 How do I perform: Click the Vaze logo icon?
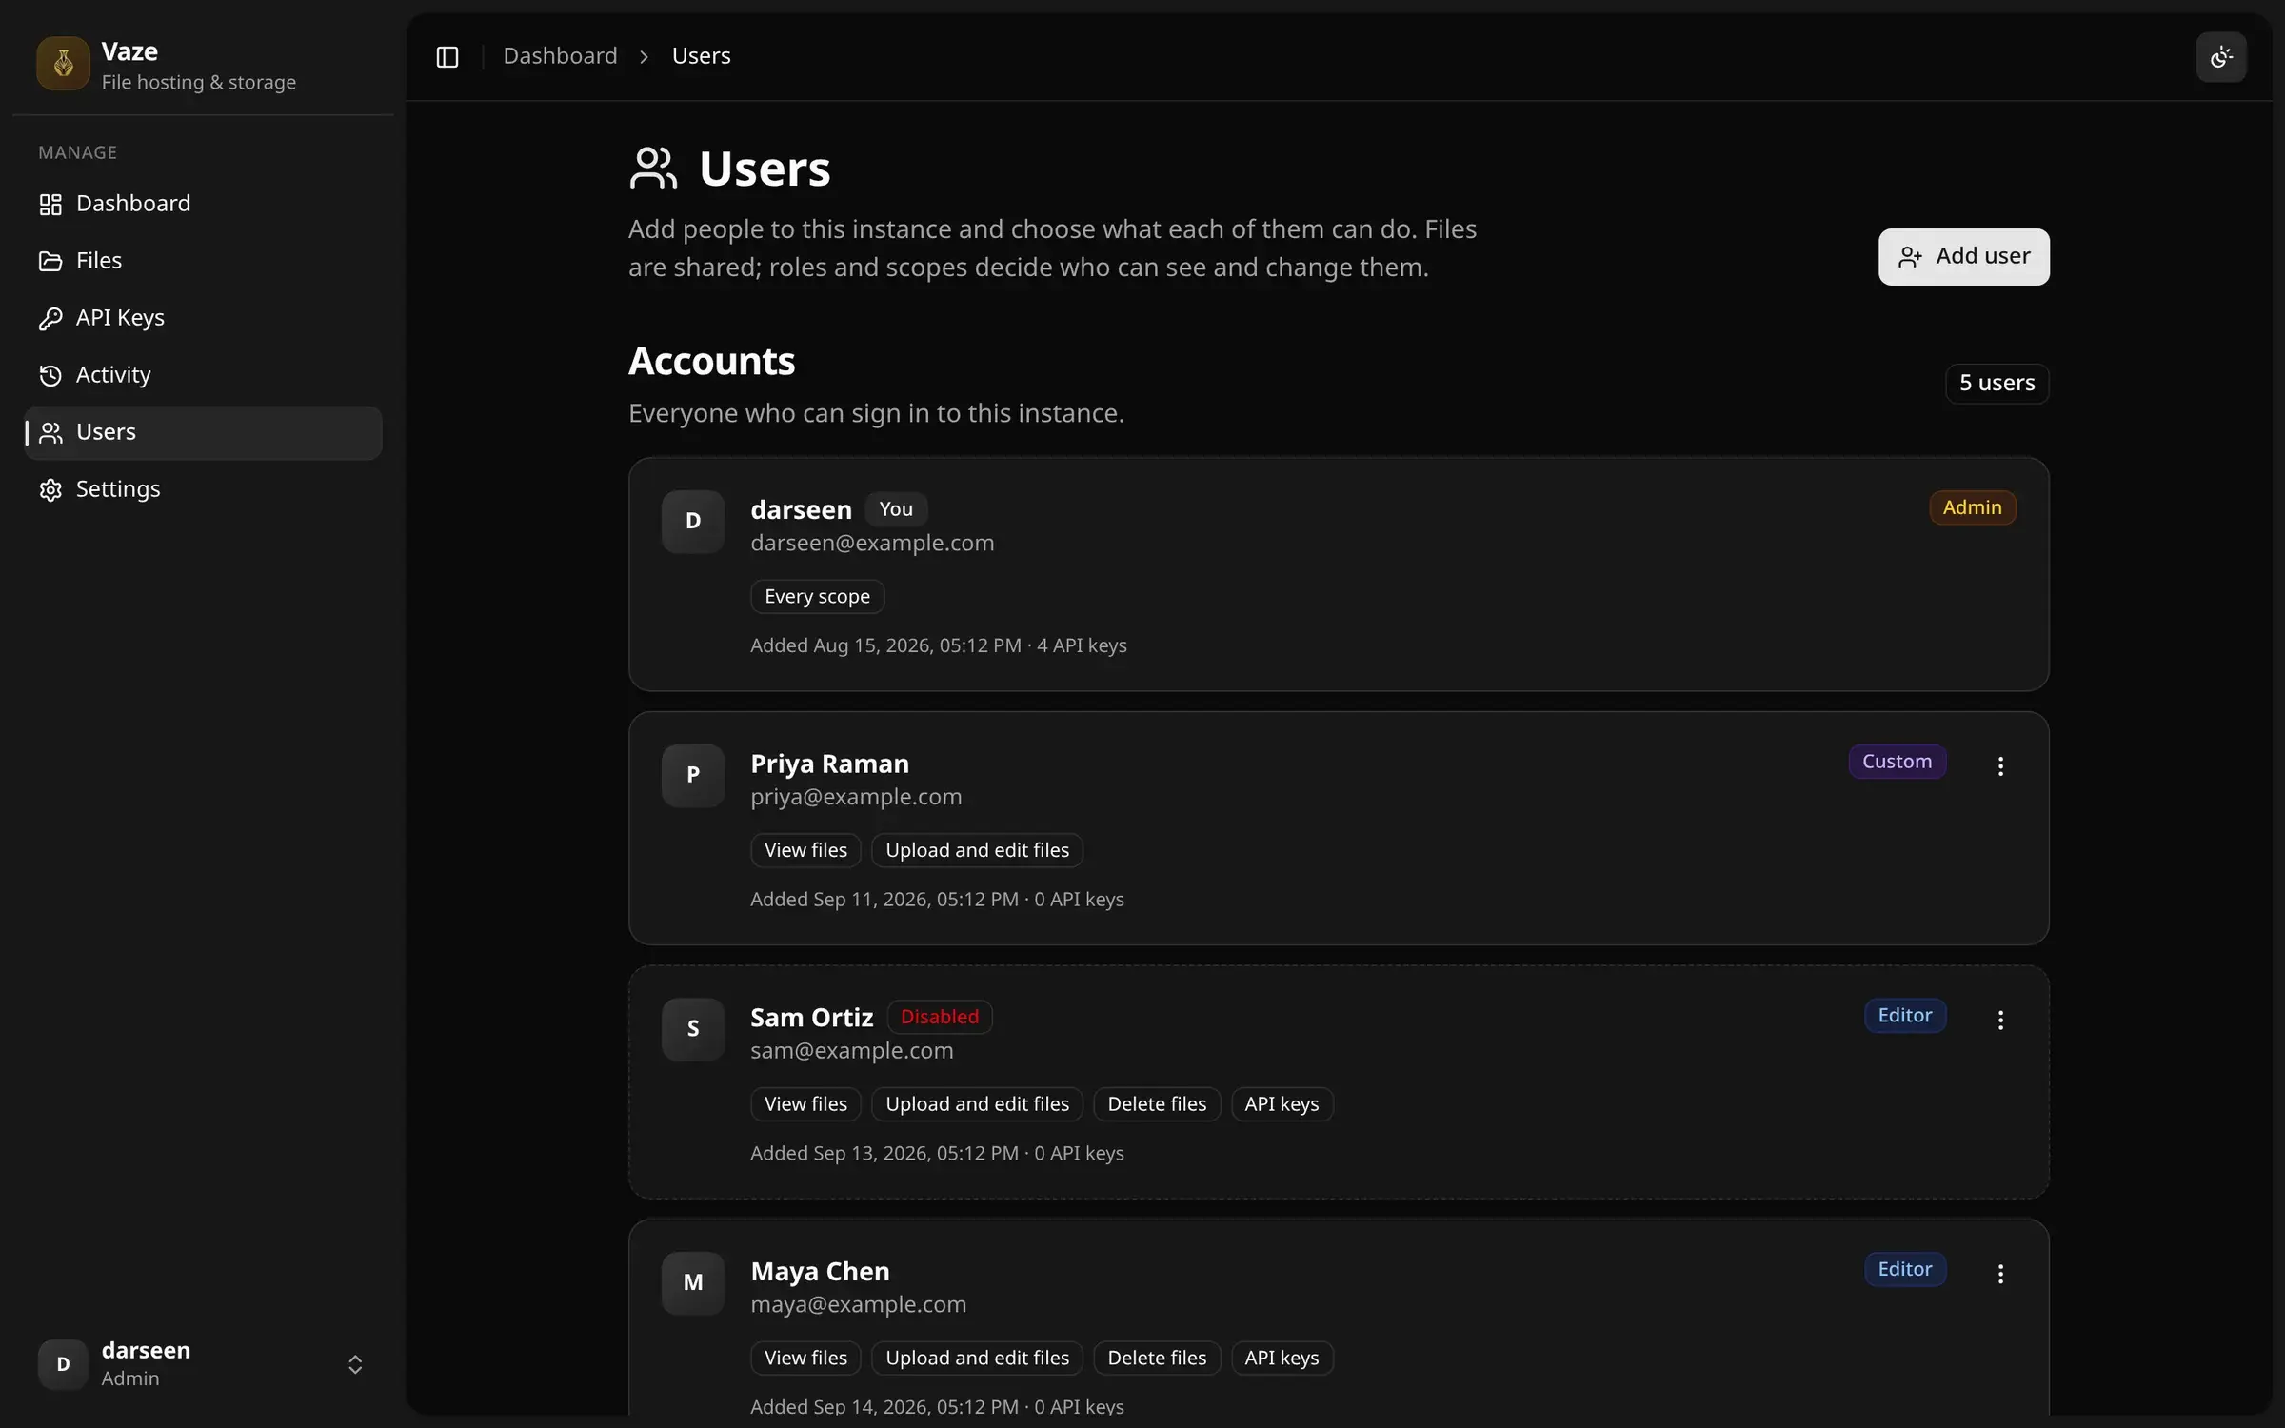[63, 64]
